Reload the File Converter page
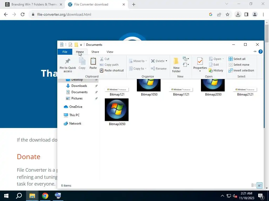269x201 pixels. [x=23, y=15]
